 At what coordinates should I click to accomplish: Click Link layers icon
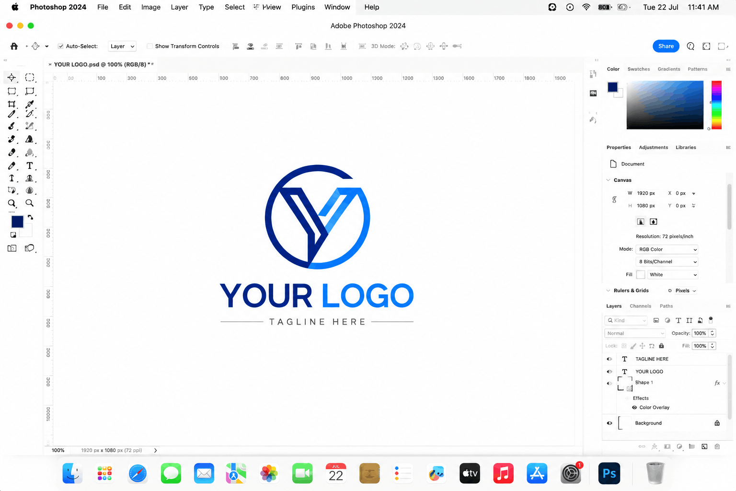tap(642, 446)
